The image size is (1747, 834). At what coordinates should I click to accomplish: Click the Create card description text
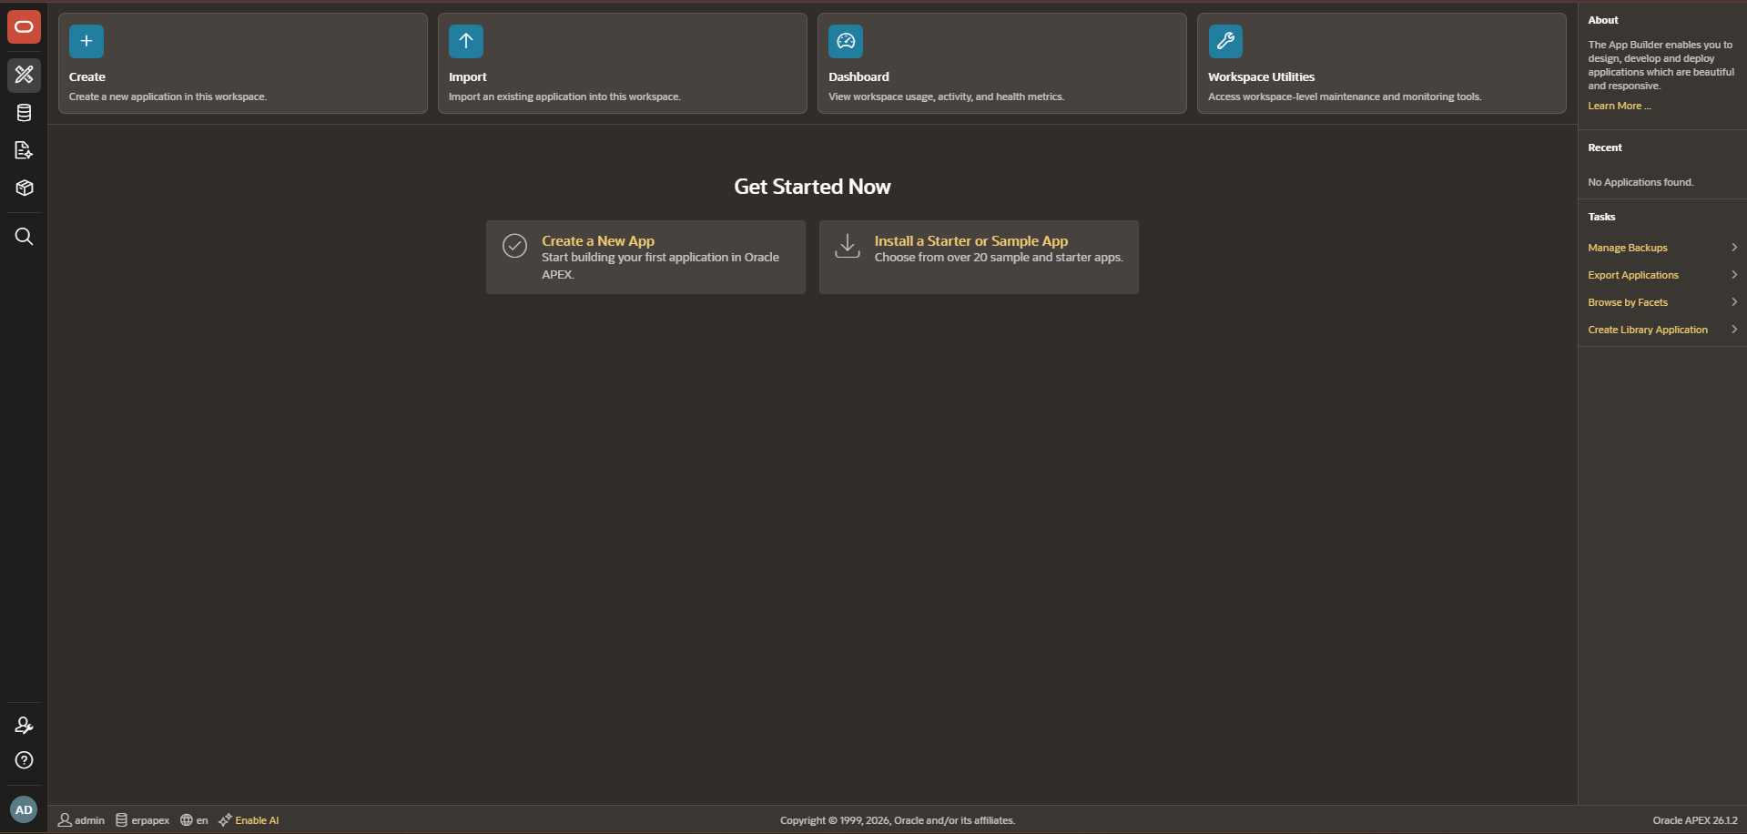(x=168, y=97)
